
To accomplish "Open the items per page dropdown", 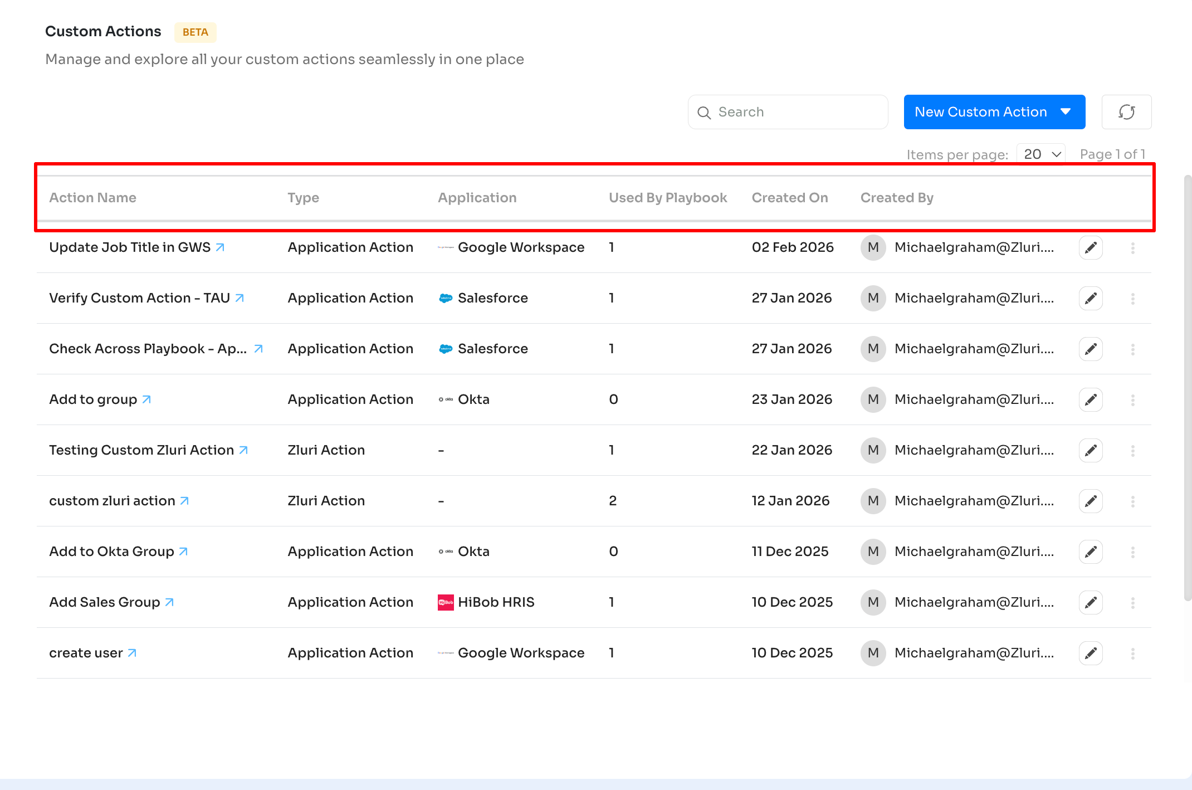I will click(x=1040, y=154).
